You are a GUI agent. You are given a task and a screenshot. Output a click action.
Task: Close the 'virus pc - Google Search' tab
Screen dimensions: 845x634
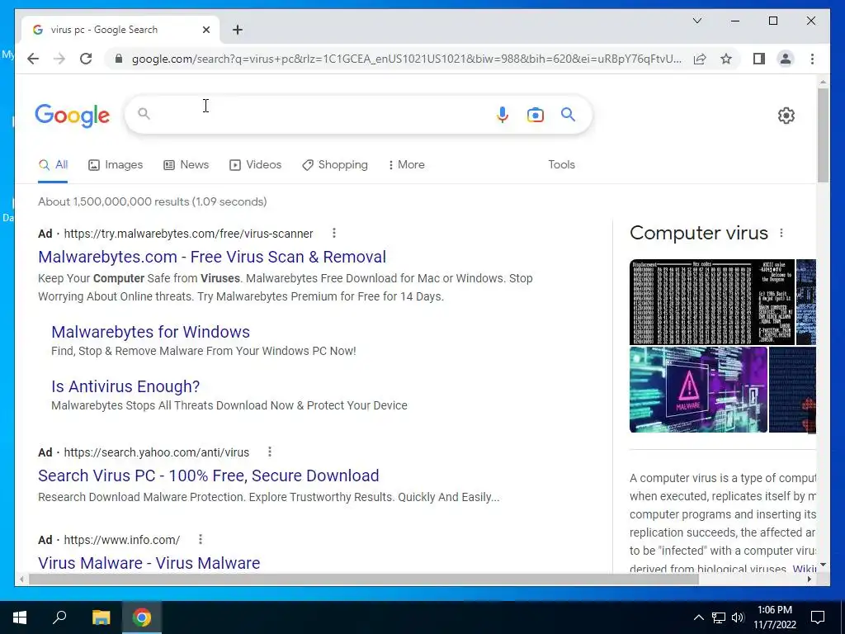[205, 30]
